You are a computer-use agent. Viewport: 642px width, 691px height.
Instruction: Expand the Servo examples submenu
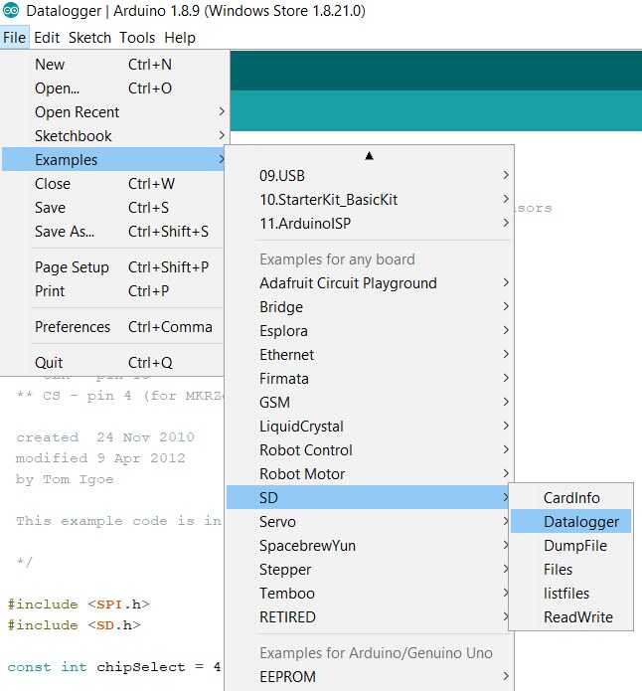pos(277,522)
